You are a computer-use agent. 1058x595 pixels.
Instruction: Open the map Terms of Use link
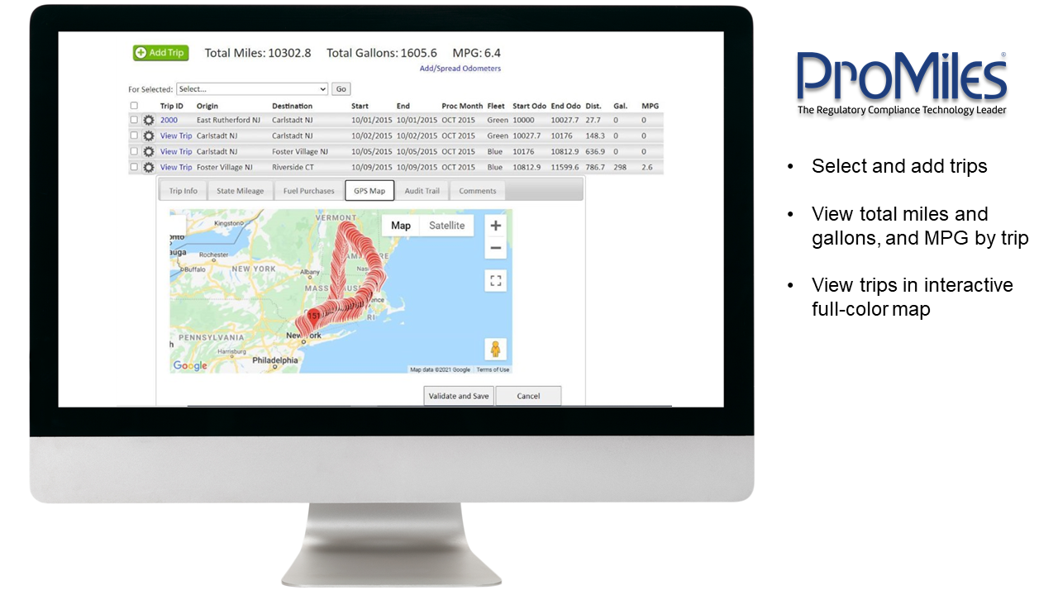click(x=493, y=370)
